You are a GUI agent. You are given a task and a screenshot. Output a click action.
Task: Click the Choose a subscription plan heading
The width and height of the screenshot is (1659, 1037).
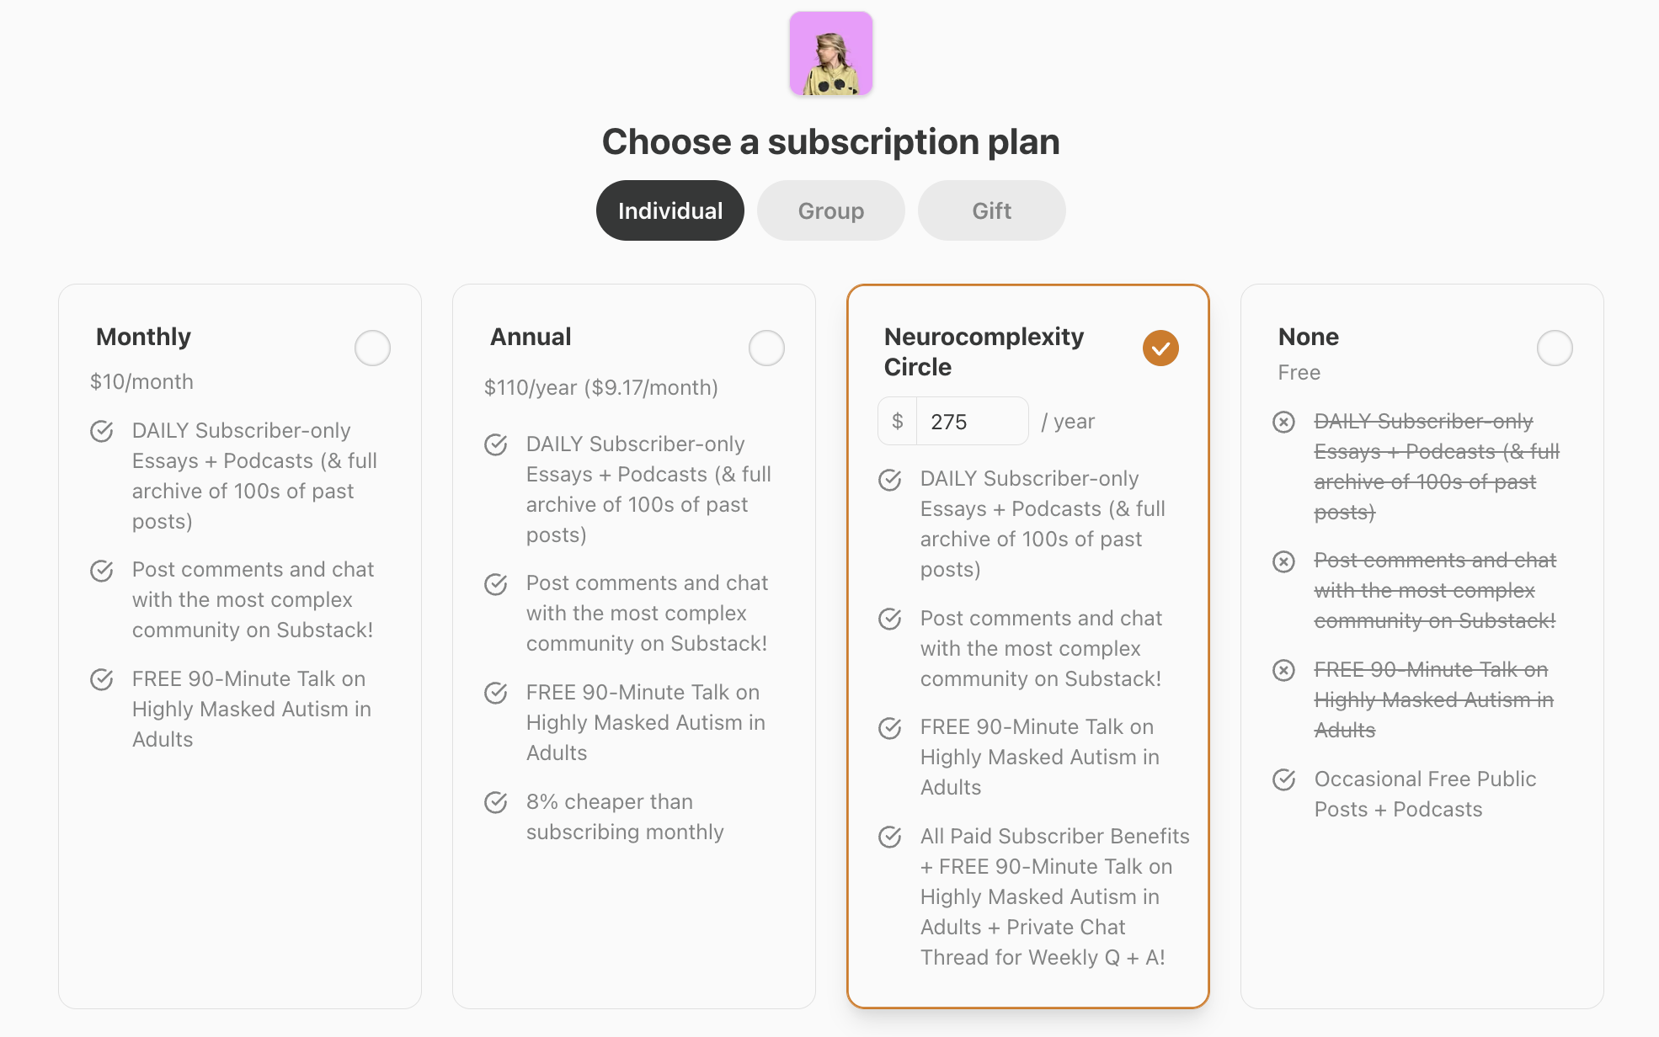(831, 141)
